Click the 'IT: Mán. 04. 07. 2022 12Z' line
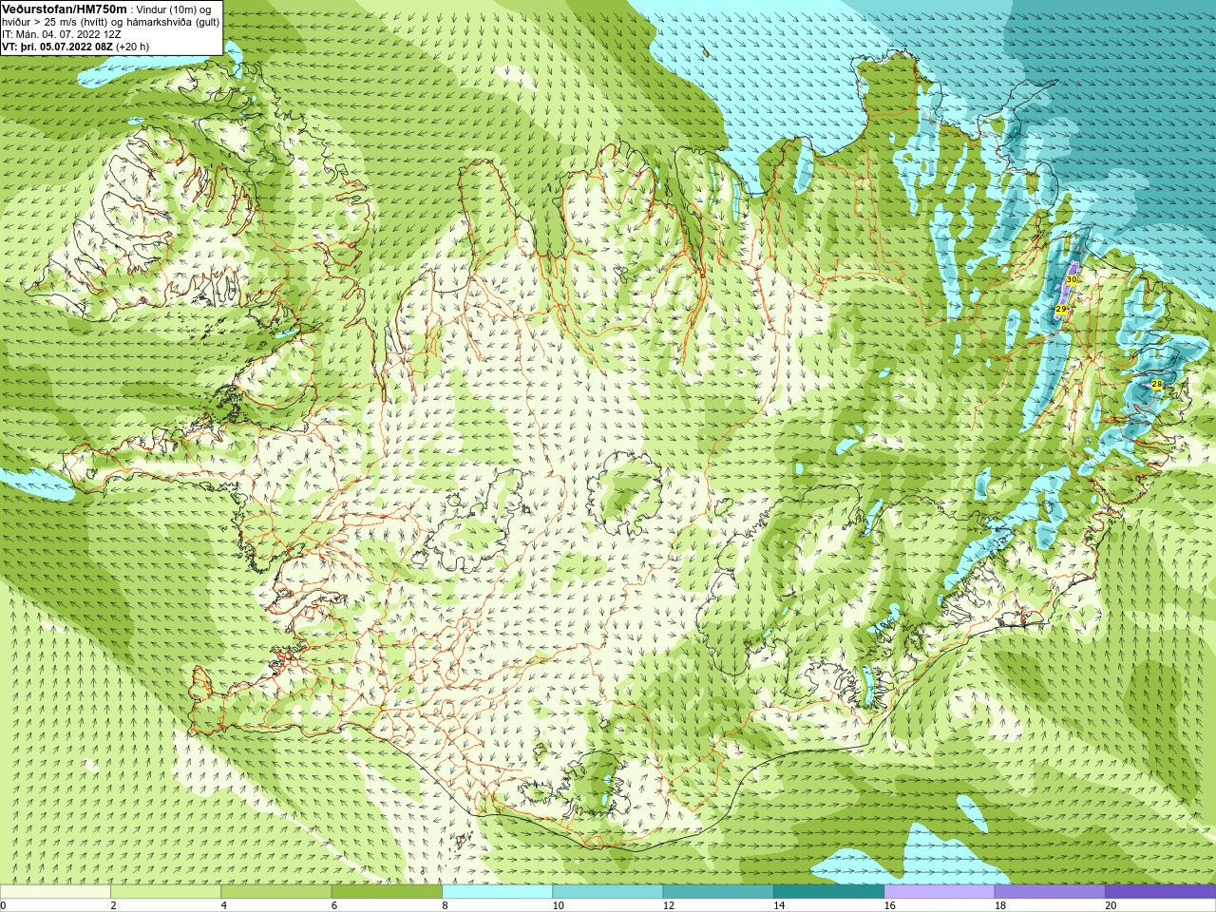The image size is (1216, 912). coord(62,33)
